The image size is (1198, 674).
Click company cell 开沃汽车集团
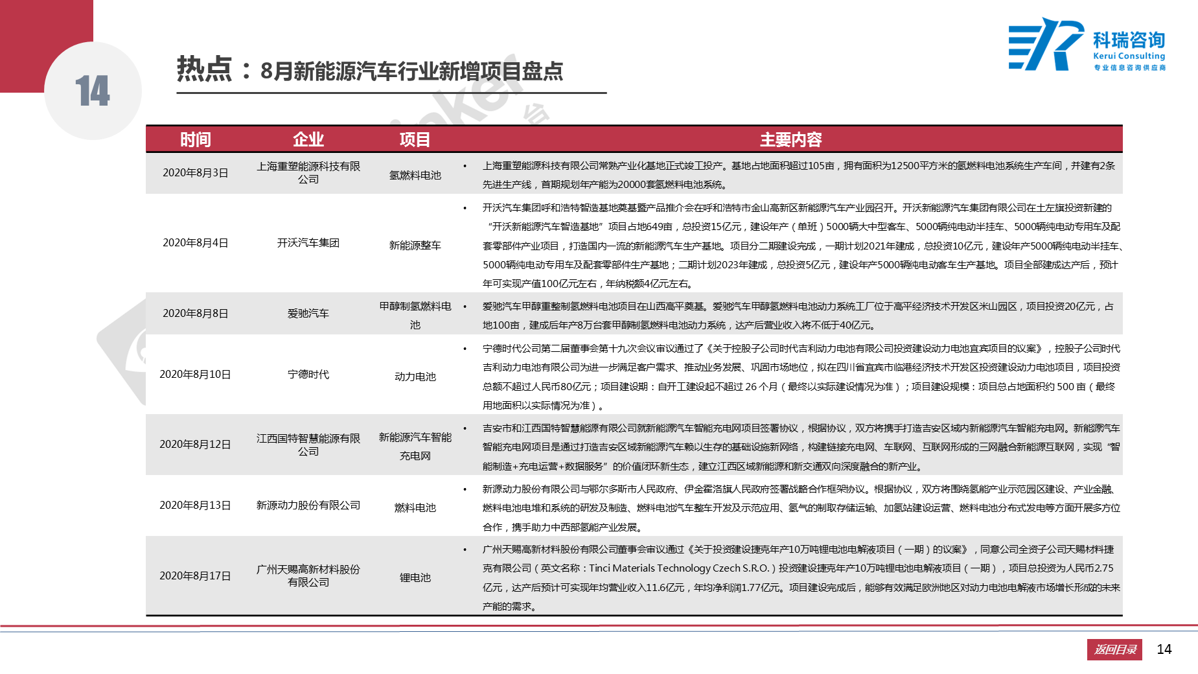308,243
